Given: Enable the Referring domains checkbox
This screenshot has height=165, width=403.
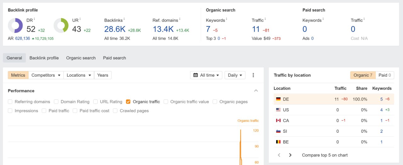Looking at the screenshot, I should point(10,102).
